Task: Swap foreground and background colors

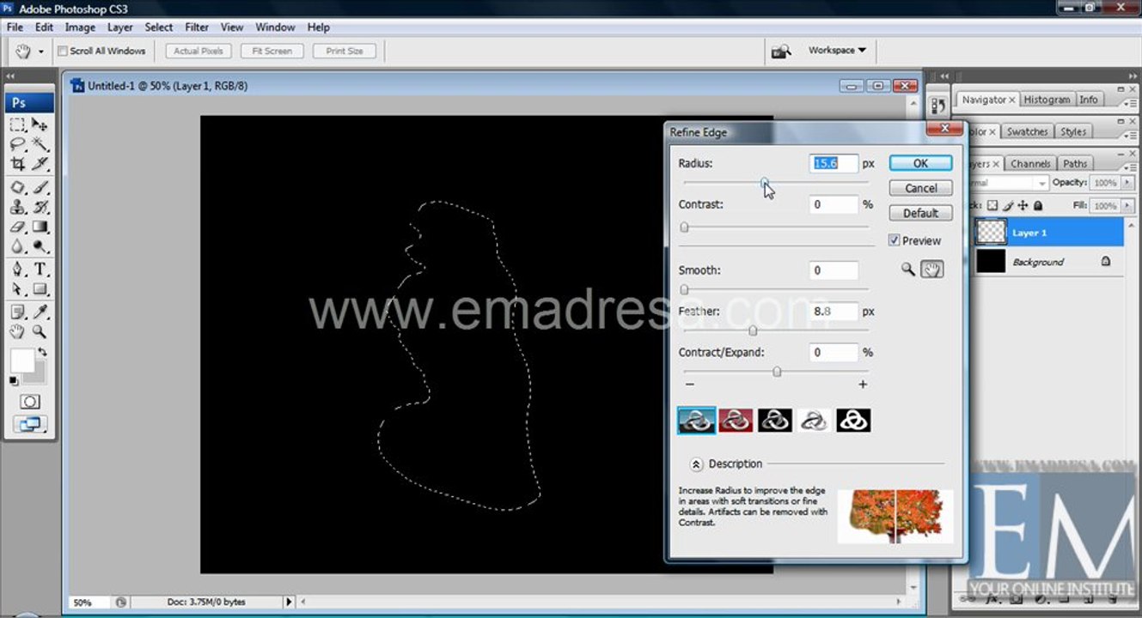Action: tap(41, 352)
